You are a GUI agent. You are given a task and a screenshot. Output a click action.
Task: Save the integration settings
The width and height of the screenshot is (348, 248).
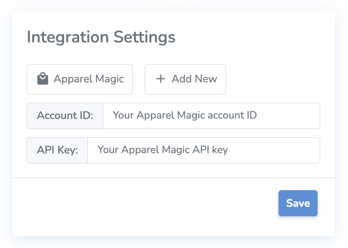tap(298, 203)
